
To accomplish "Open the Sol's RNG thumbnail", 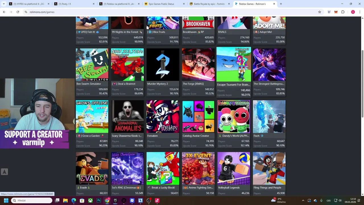I will click(127, 168).
